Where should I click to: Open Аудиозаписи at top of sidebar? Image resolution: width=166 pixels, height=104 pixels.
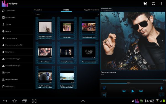click(x=17, y=11)
